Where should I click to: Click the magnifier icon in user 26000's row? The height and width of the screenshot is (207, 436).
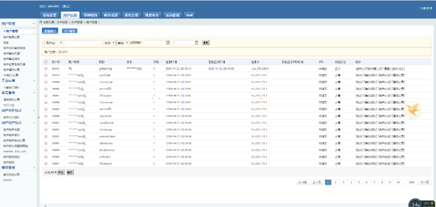click(x=83, y=75)
